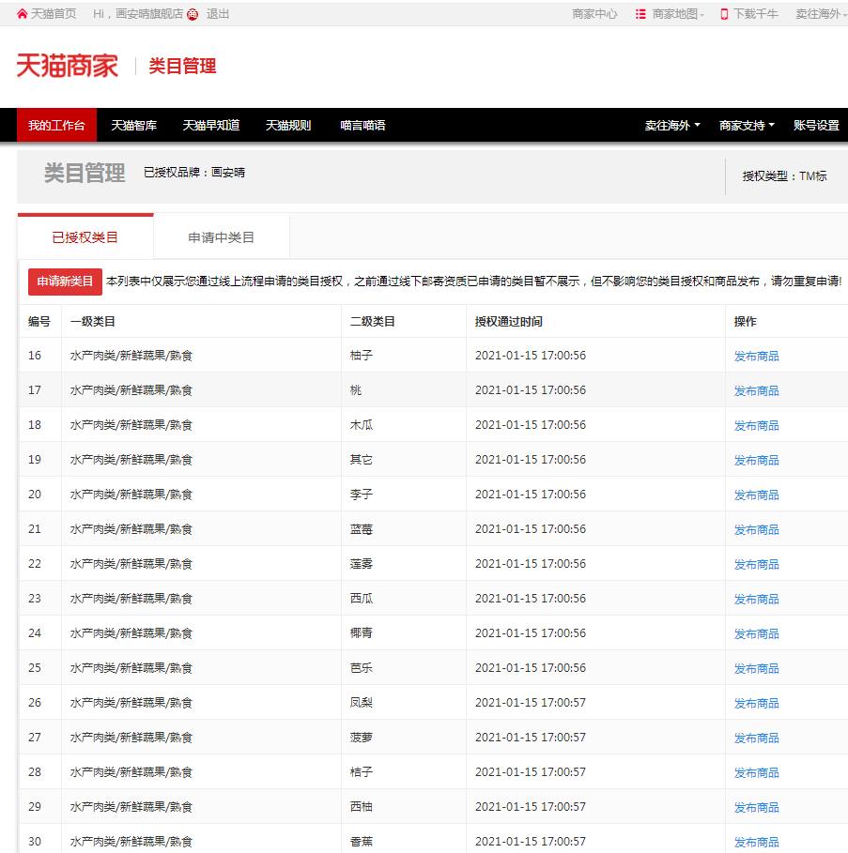This screenshot has width=848, height=853.
Task: Click 水产肉类/新鲜蔬果/熟食 in row 16
Action: click(x=131, y=356)
